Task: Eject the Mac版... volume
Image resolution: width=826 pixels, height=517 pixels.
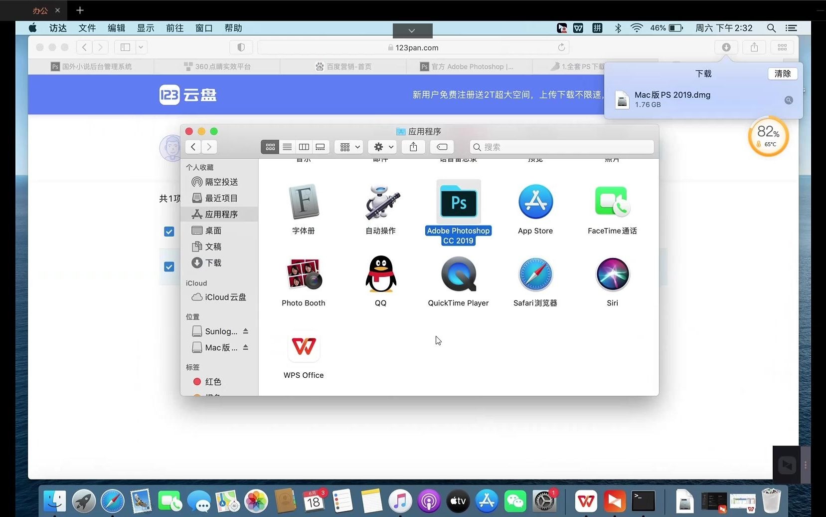Action: pyautogui.click(x=245, y=347)
